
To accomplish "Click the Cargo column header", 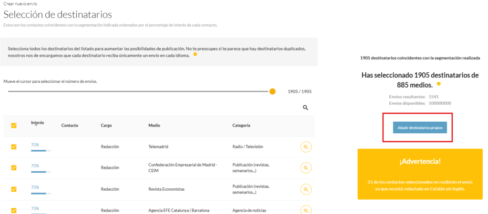I will [x=106, y=126].
